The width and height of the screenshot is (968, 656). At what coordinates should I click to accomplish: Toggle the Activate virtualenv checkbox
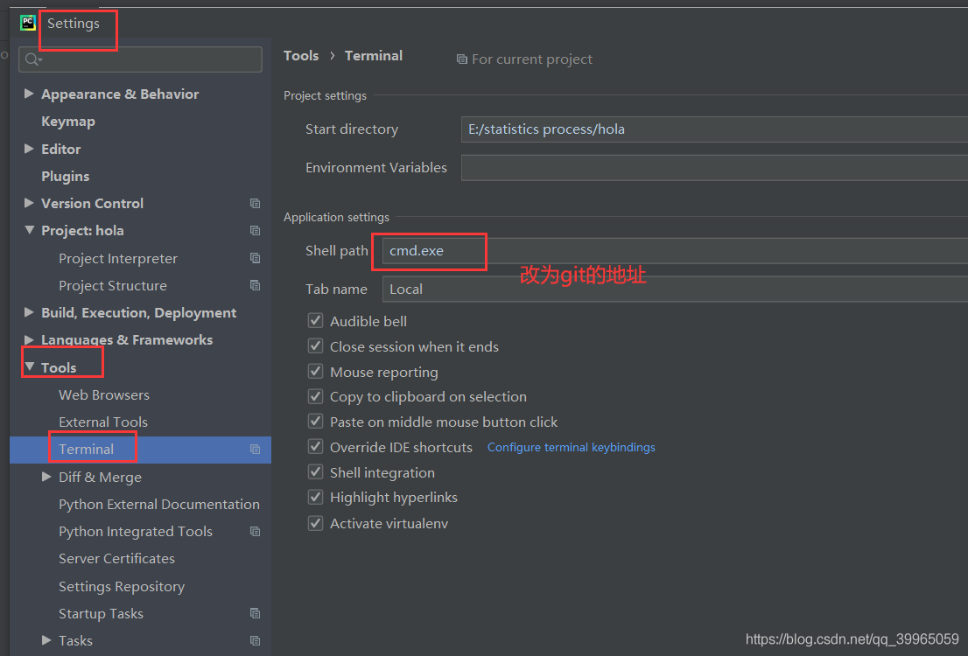(x=316, y=523)
